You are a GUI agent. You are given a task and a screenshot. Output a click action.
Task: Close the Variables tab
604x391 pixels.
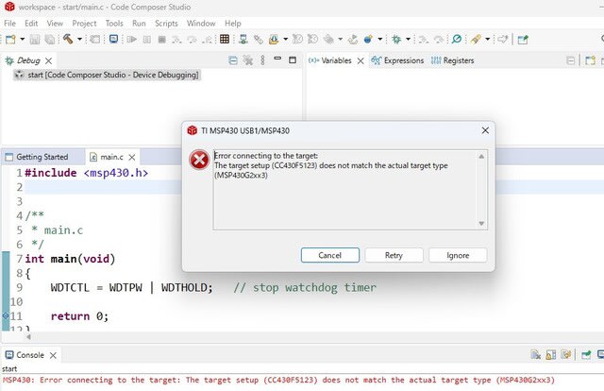[x=361, y=61]
